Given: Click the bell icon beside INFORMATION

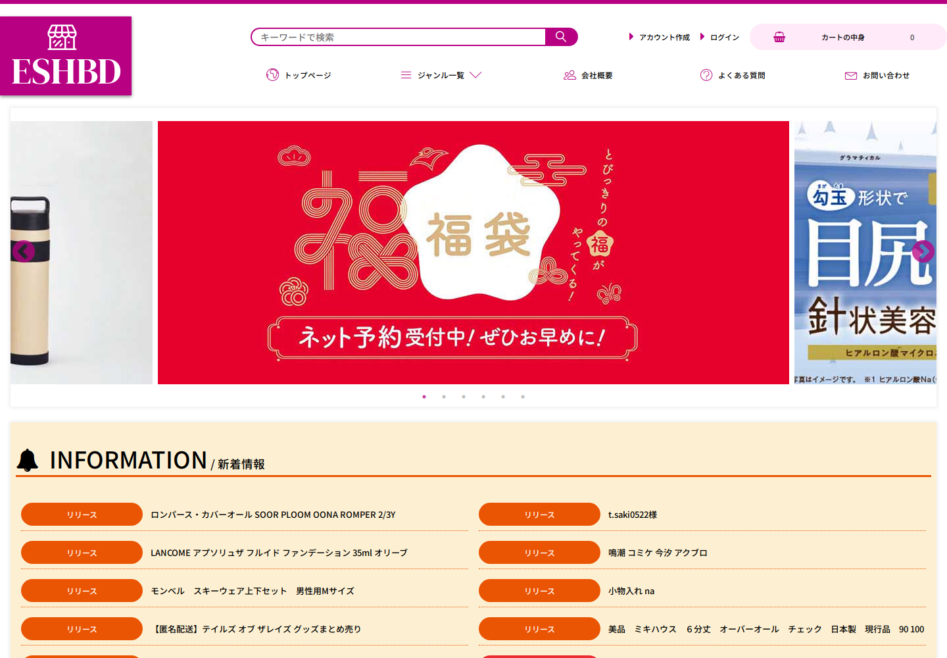Looking at the screenshot, I should click(28, 460).
